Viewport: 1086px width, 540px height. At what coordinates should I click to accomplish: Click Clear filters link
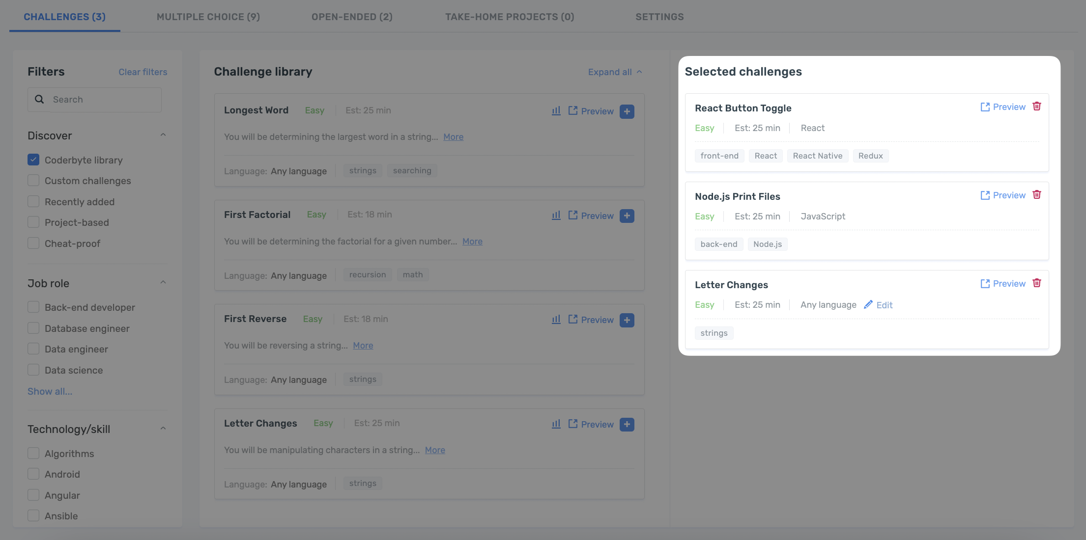coord(143,72)
